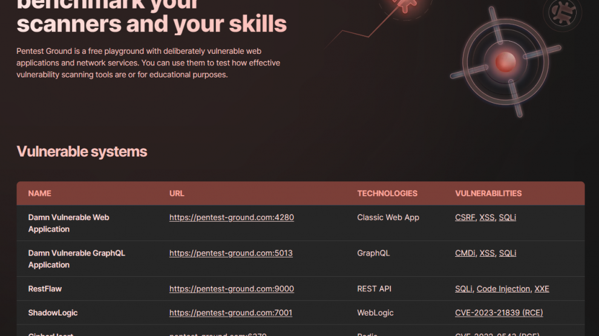This screenshot has width=599, height=336.
Task: Click CSRF link in Damn Vulnerable Web Application row
Action: coord(465,218)
